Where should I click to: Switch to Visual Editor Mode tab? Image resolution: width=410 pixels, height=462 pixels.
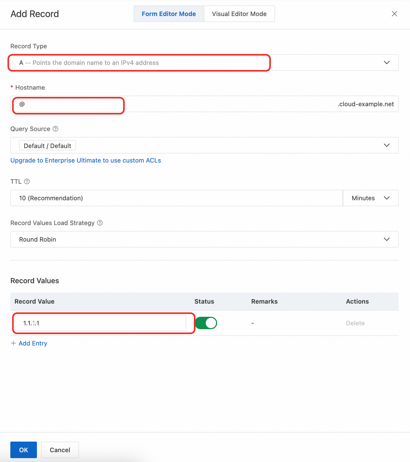tap(239, 14)
